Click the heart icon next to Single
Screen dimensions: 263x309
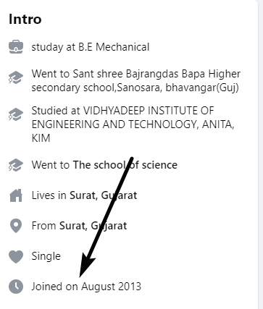[x=16, y=256]
